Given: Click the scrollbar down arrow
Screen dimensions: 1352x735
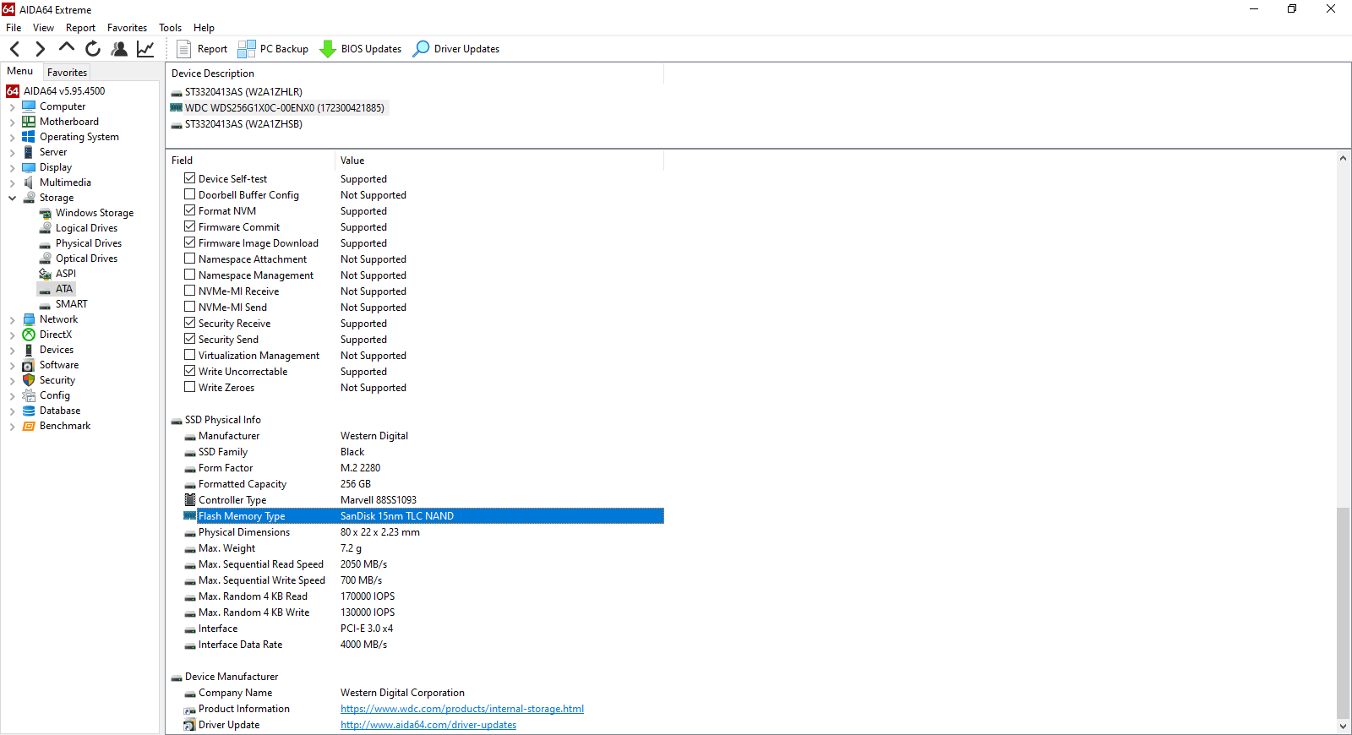Looking at the screenshot, I should click(x=1343, y=727).
